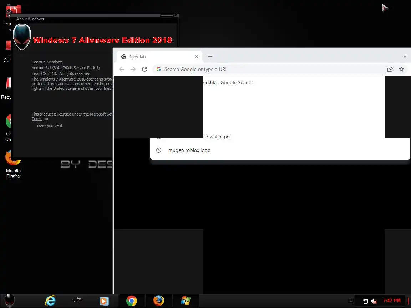Click 'TeamOS 2018. All rights reserved.' text

[62, 73]
